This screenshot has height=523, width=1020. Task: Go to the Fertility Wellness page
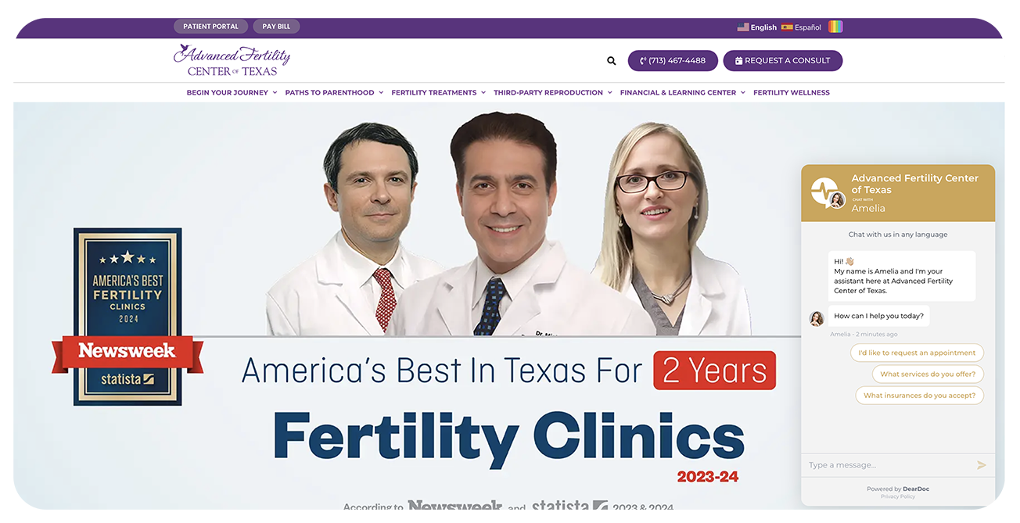point(791,92)
